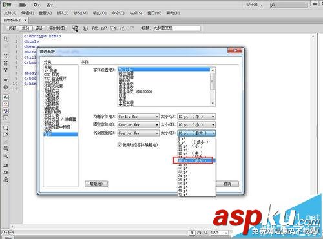This screenshot has height=239, width=323.
Task: Open the 10 pt (小) size dropdown
Action: tap(196, 125)
